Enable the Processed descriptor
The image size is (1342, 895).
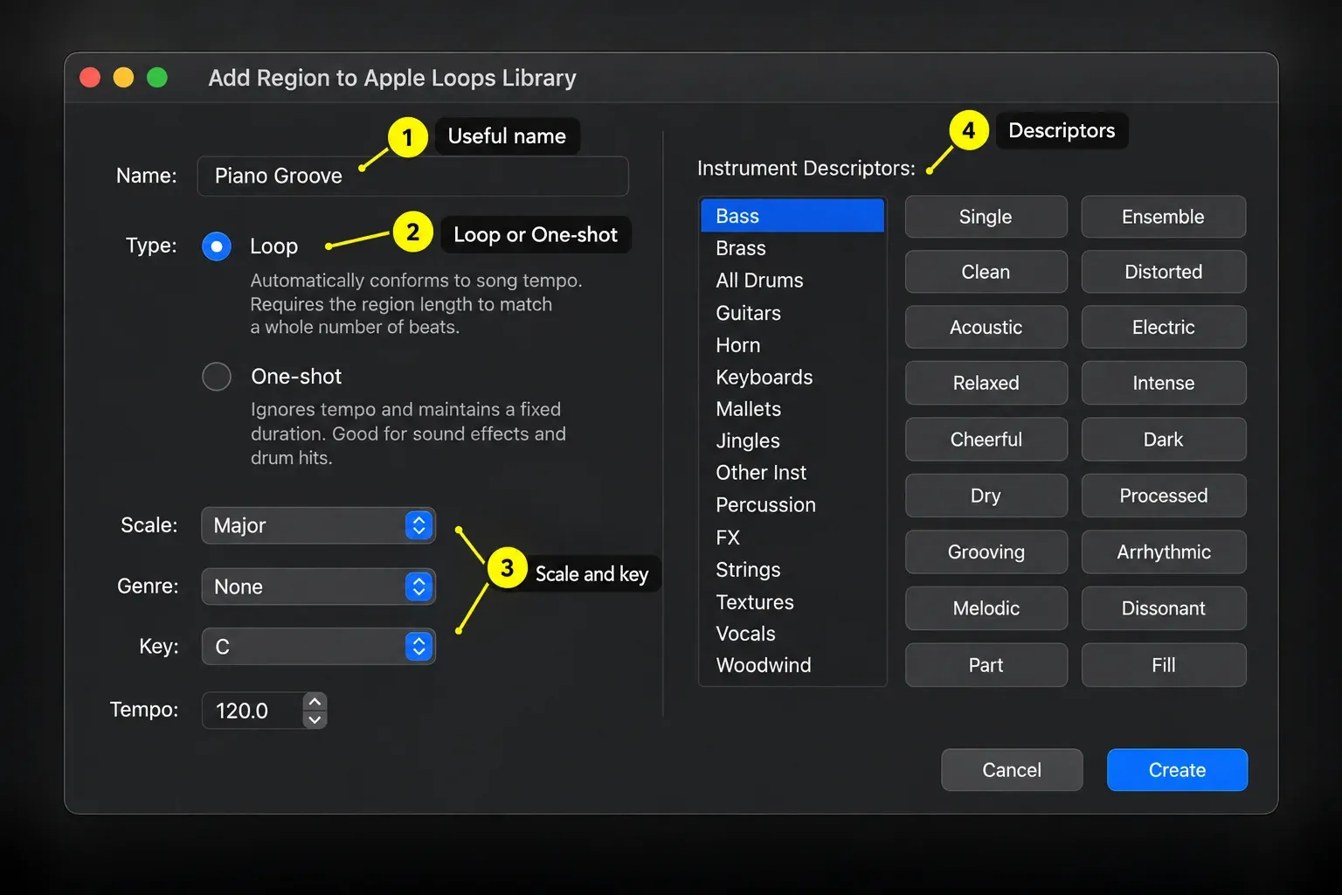coord(1163,496)
